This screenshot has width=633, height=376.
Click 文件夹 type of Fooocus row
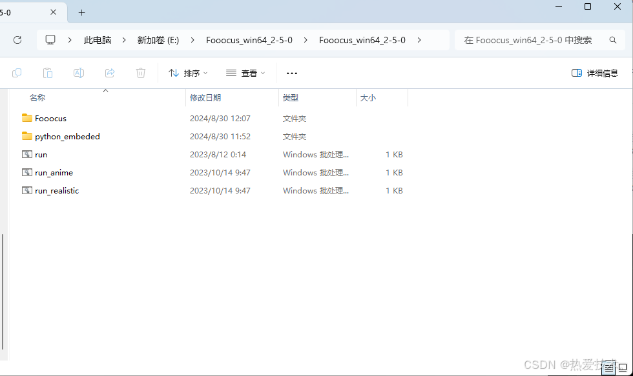295,119
